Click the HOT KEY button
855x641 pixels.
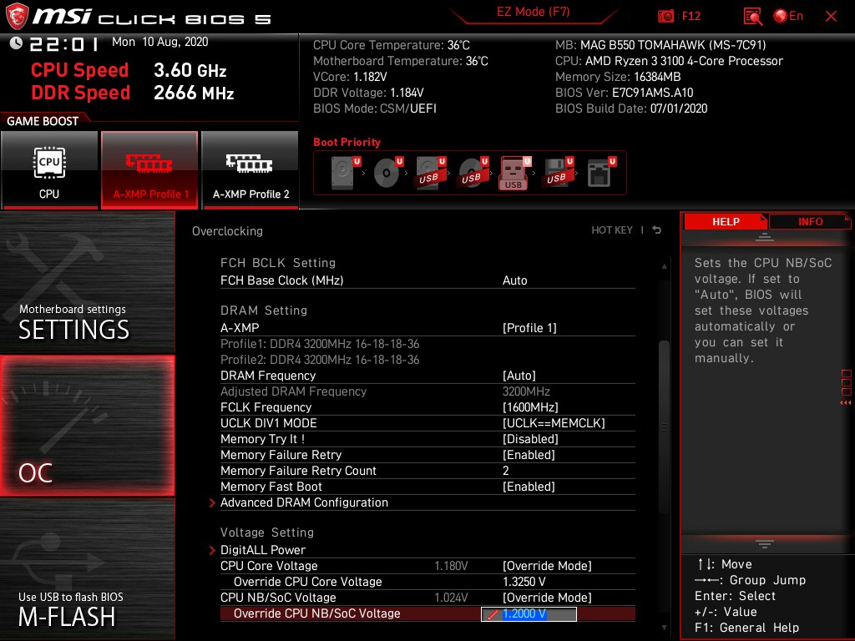click(x=612, y=230)
